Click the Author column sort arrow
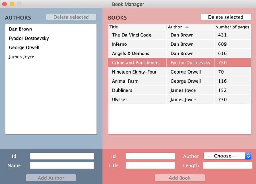Screen dimensions: 256x184 (x=187, y=27)
